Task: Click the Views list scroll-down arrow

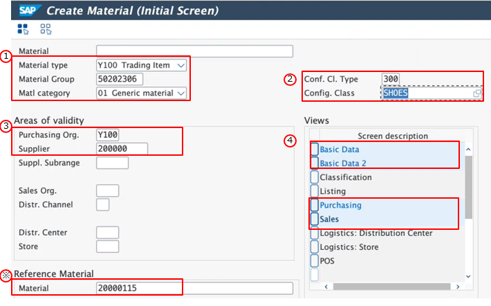Action: click(x=469, y=275)
